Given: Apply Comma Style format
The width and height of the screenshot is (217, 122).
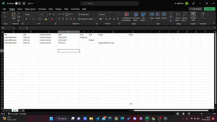Looking at the screenshot, I should [110, 19].
